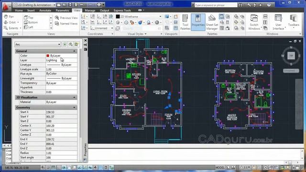This screenshot has height=172, width=306.
Task: Open the Unnamed dropdown below the ViewCube
Action: tap(291, 71)
